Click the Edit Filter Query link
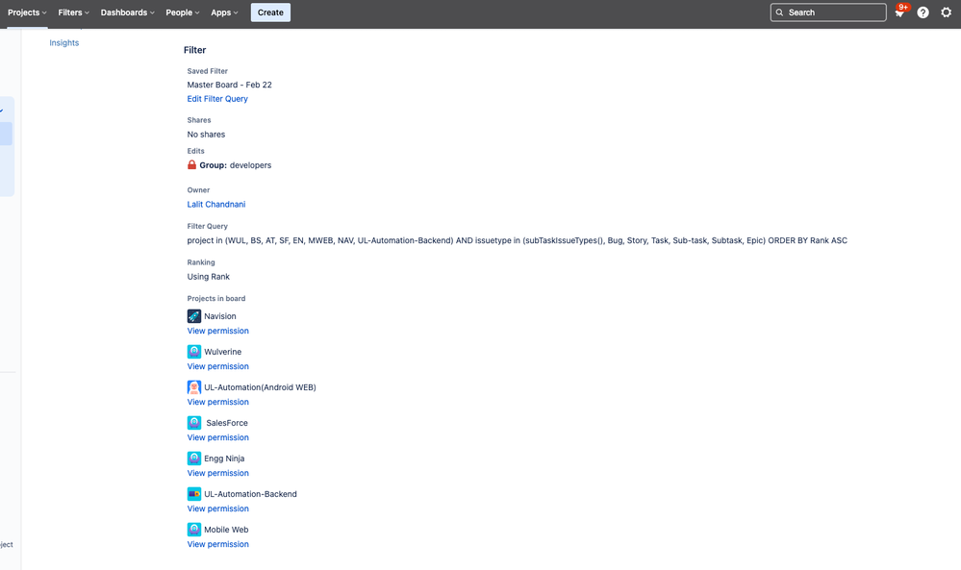 [217, 99]
